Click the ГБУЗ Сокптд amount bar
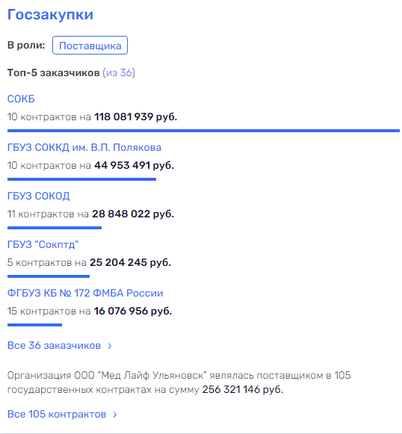The height and width of the screenshot is (434, 402). [x=49, y=276]
